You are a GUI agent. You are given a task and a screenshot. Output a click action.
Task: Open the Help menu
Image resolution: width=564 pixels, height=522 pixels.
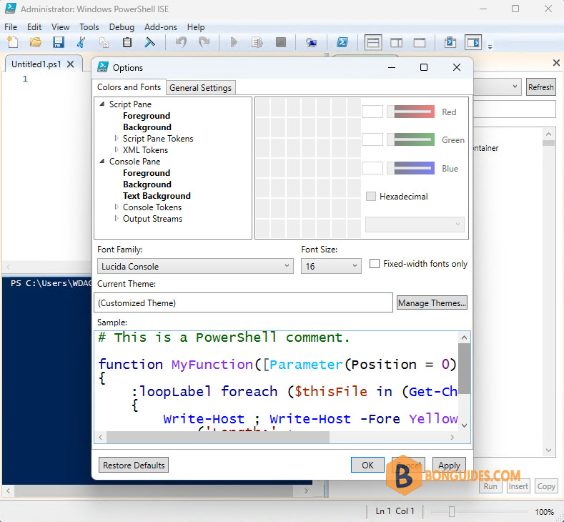[x=196, y=27]
